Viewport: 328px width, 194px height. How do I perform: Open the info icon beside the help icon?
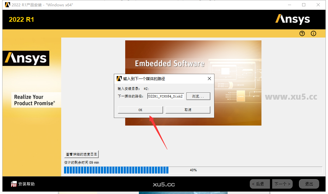(x=313, y=33)
